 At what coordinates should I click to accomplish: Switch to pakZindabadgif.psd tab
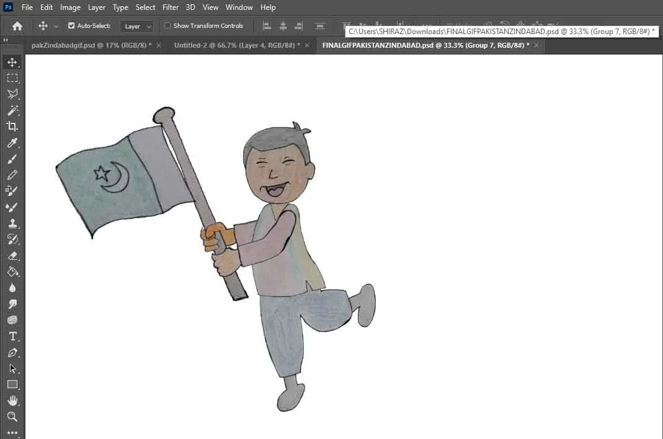(91, 45)
